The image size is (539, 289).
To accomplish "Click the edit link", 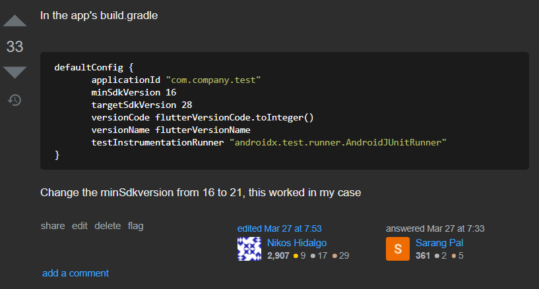I will [80, 226].
